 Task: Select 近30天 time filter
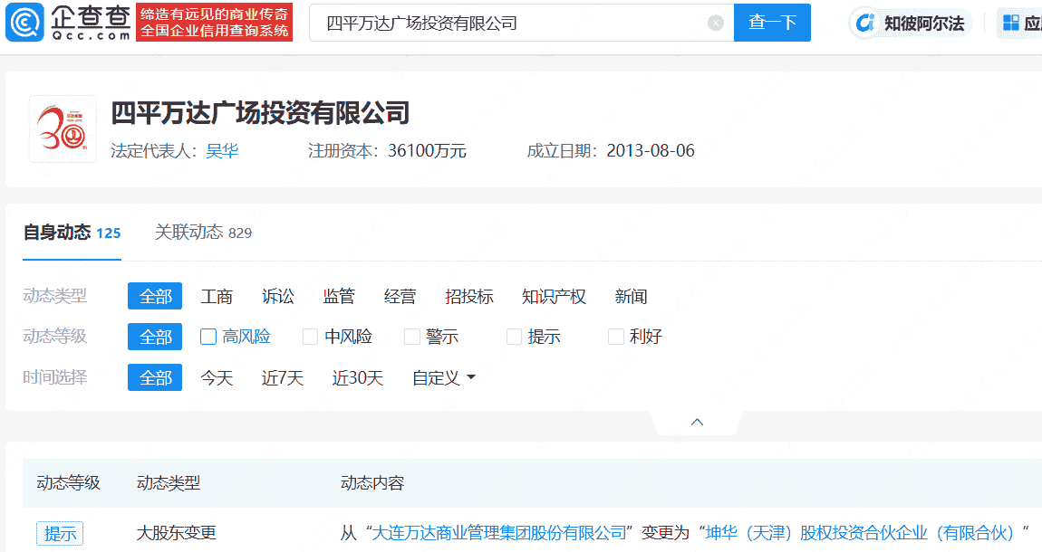point(358,377)
